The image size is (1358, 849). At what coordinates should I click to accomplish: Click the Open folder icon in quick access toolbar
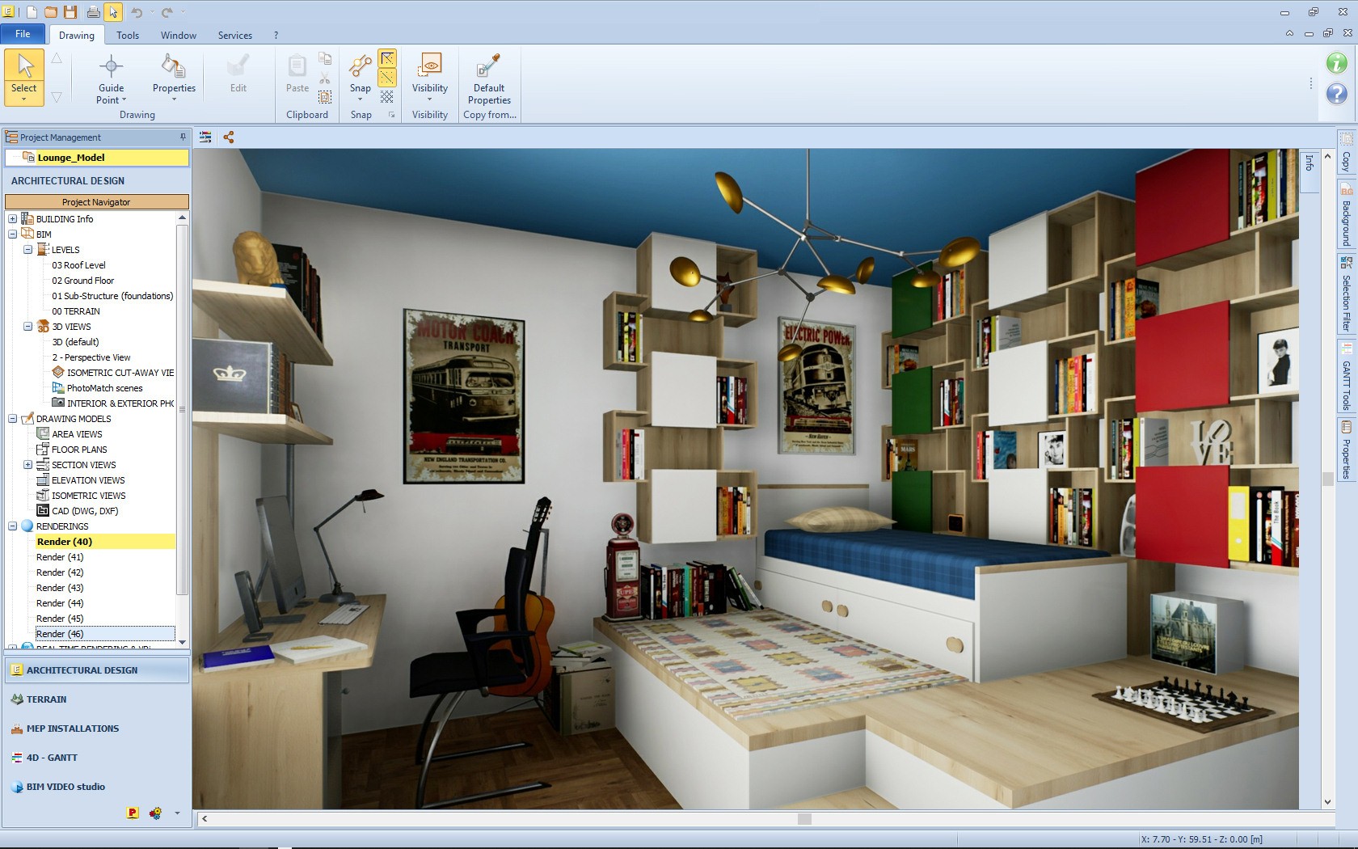click(51, 12)
